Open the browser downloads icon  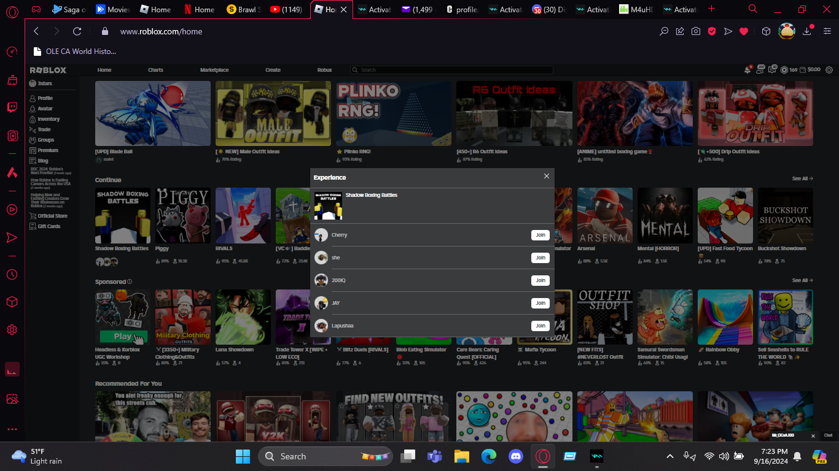808,31
